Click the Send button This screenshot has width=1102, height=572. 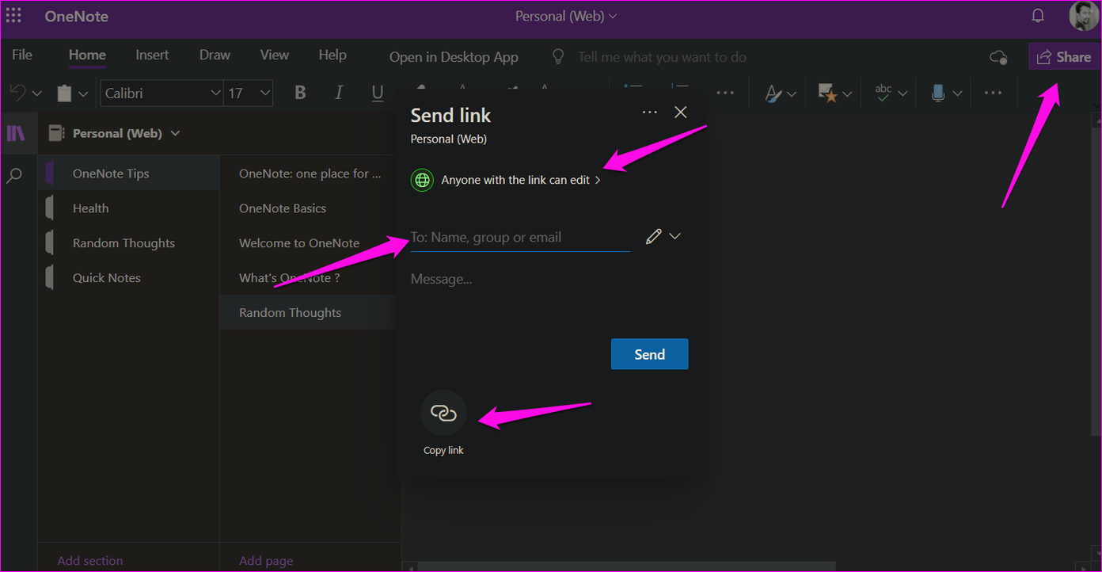click(x=649, y=354)
